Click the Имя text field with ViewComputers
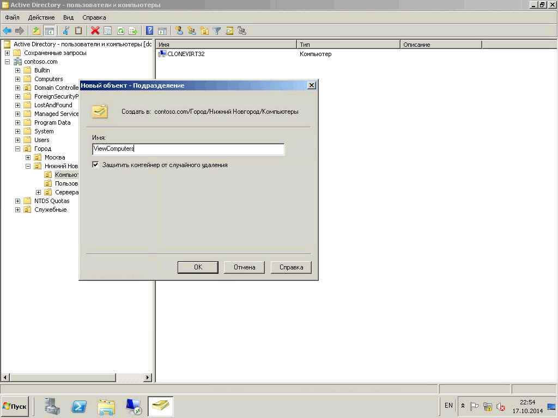558x418 pixels. (188, 149)
